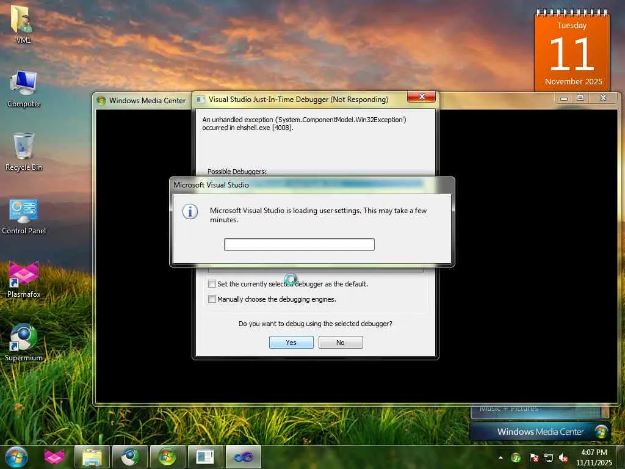This screenshot has height=469, width=625.
Task: Minimize the Windows Media Center window
Action: [563, 98]
